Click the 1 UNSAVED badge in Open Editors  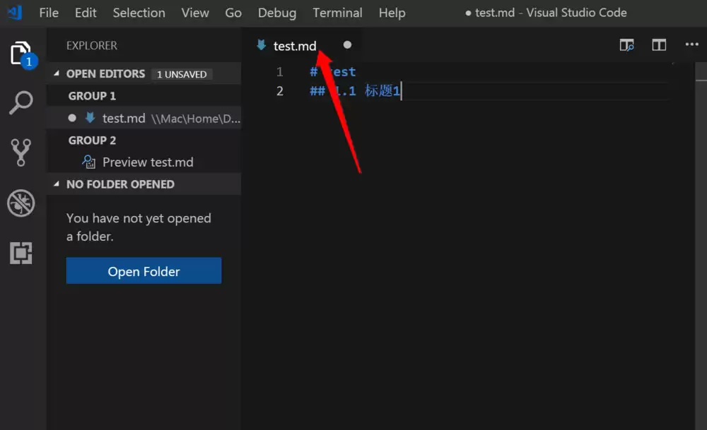[182, 73]
